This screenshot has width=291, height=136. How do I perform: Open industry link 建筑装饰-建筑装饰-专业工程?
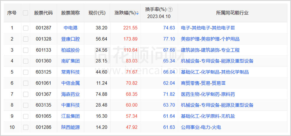[210, 50]
